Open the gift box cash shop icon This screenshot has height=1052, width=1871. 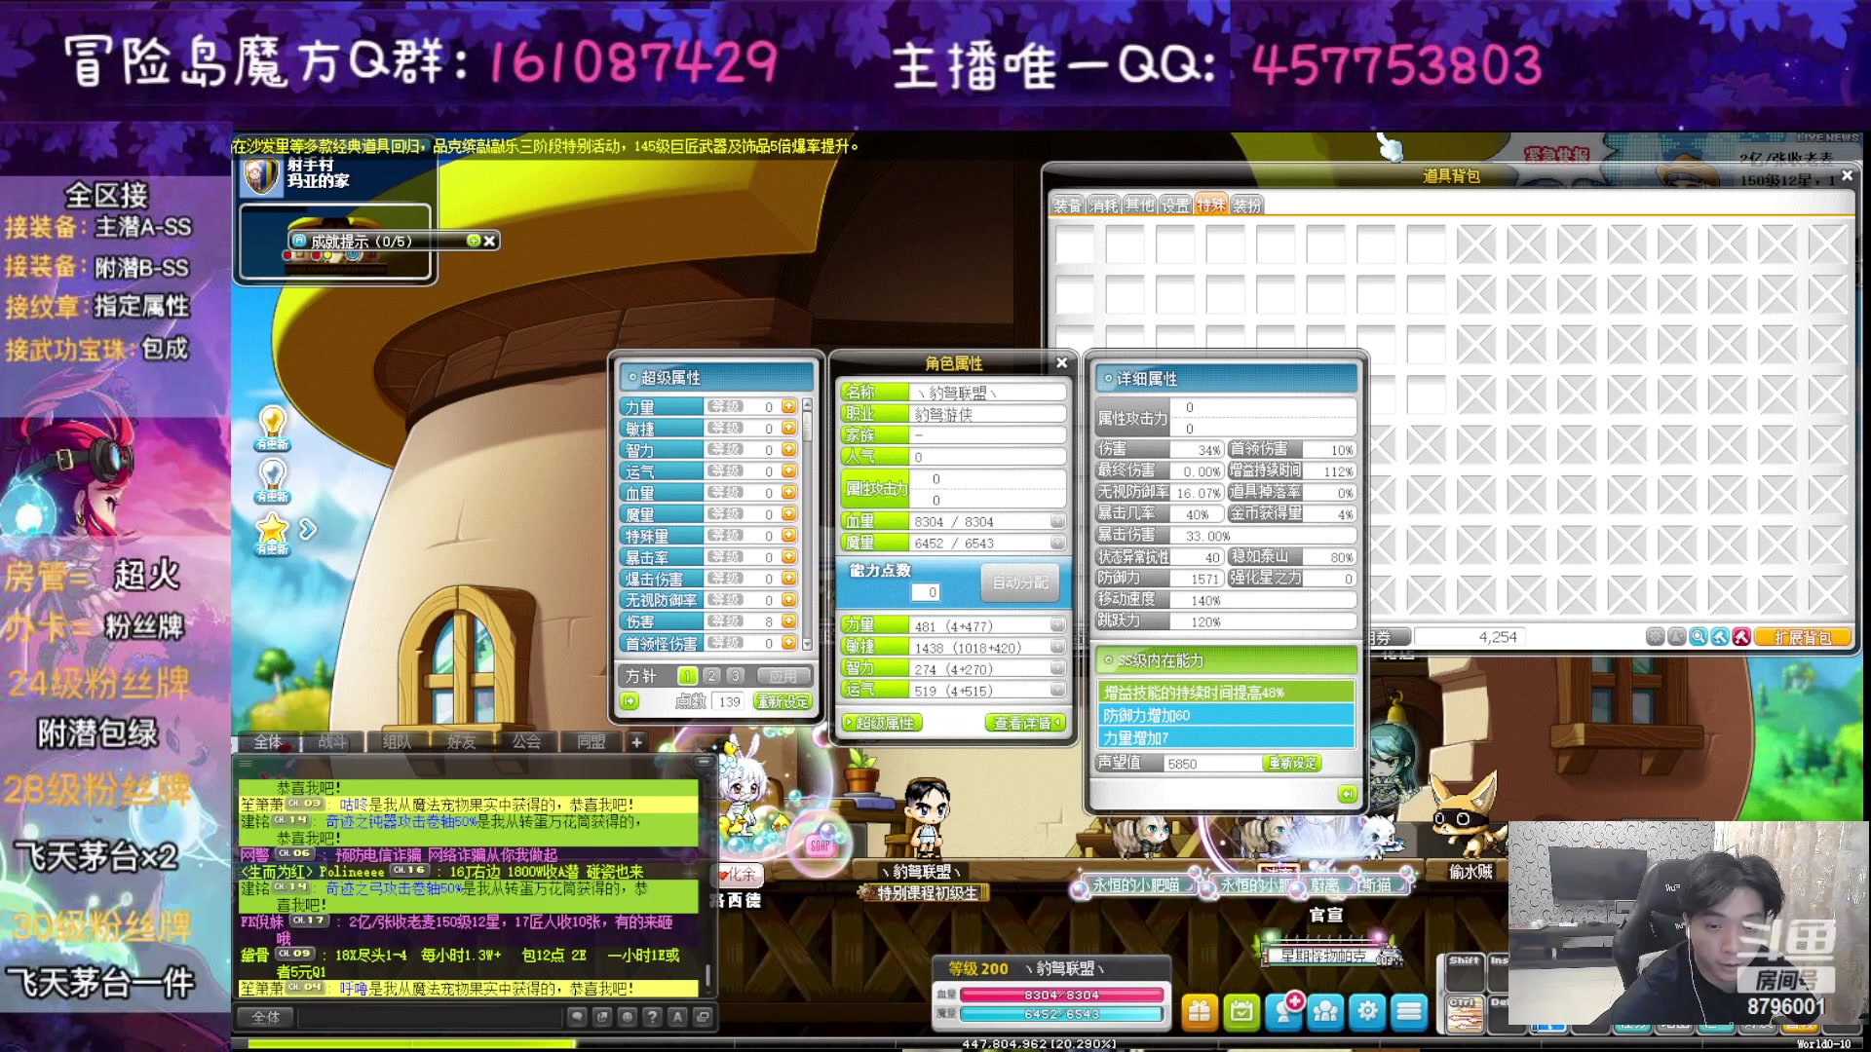(1199, 1012)
